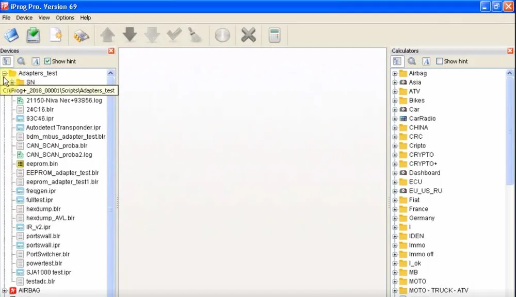
Task: Expand the Asia calculators folder
Action: tap(395, 82)
